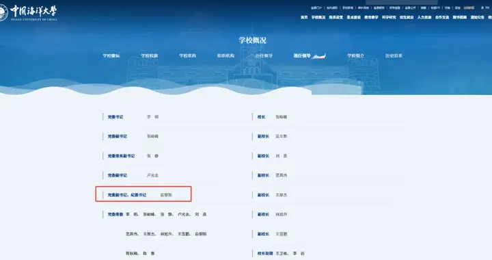Switch language via the EN link

[487, 8]
